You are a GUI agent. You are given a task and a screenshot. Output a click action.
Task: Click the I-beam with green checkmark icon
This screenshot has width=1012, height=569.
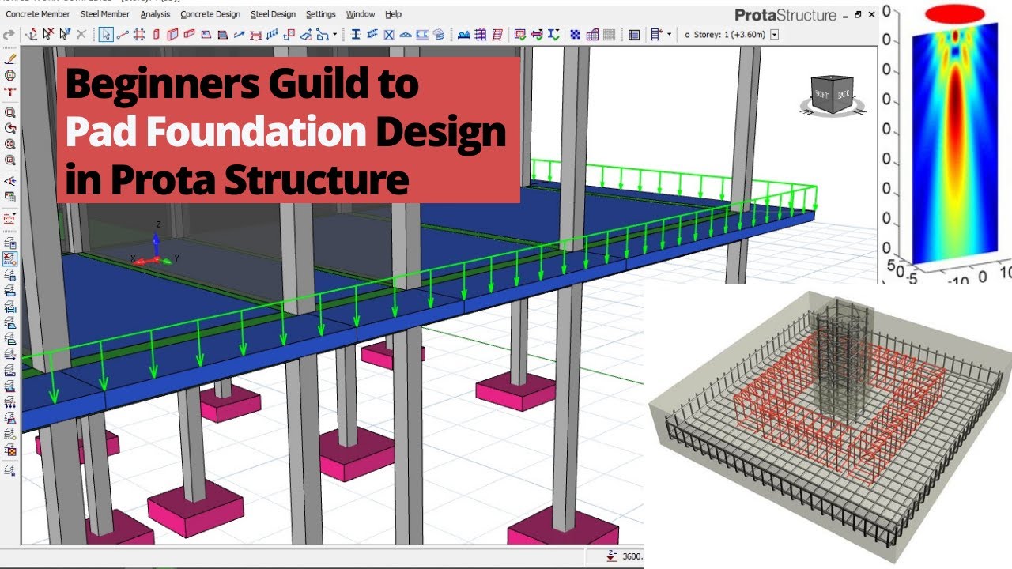[554, 34]
